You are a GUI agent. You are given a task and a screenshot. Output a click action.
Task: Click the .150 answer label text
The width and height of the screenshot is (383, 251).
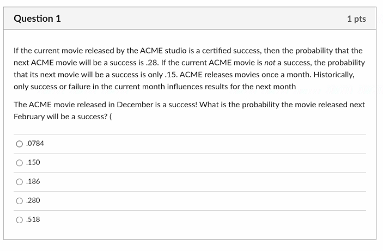coord(33,163)
